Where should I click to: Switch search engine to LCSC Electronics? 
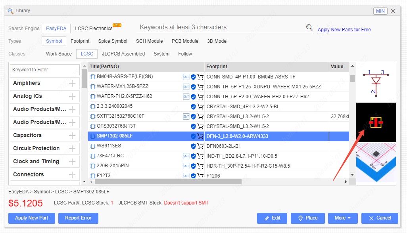click(94, 29)
